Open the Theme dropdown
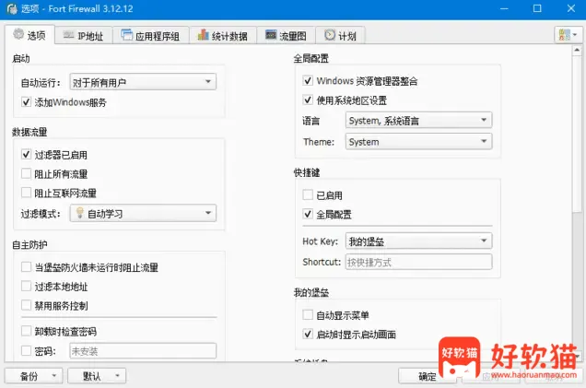This screenshot has width=586, height=388. point(418,142)
